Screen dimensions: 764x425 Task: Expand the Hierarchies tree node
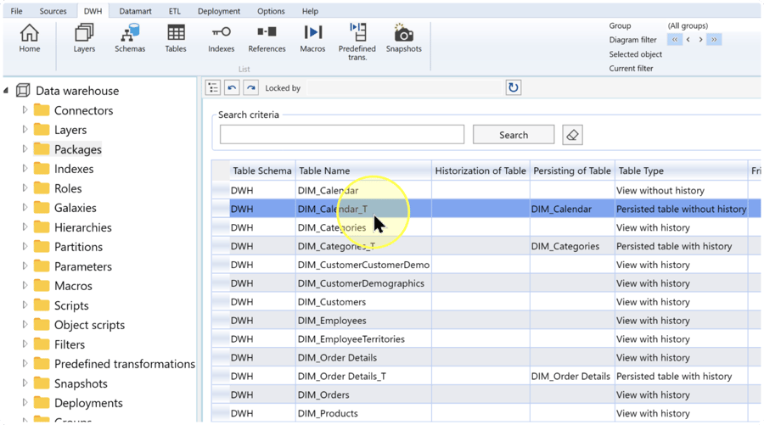25,226
